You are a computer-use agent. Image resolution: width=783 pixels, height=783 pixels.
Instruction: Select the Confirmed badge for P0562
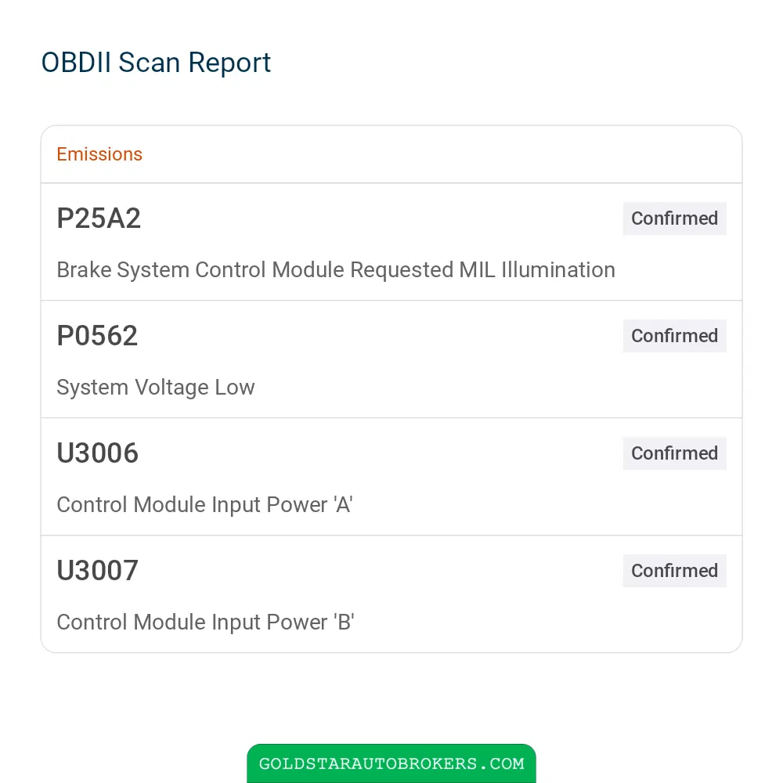coord(675,336)
